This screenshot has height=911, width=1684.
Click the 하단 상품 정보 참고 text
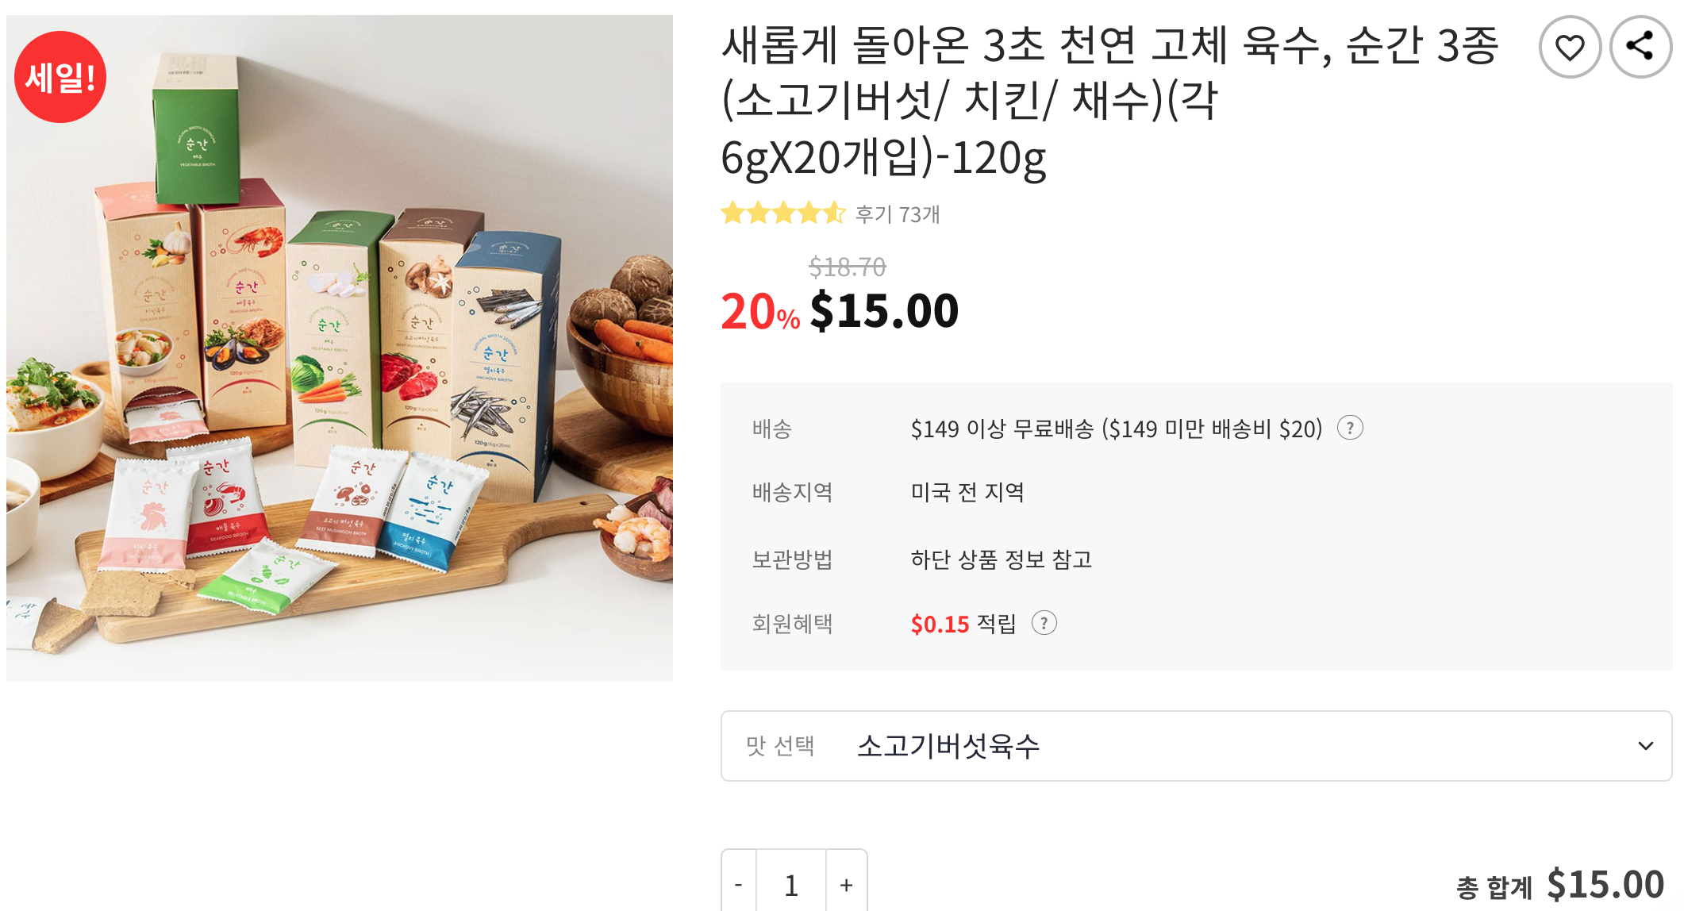click(1002, 559)
